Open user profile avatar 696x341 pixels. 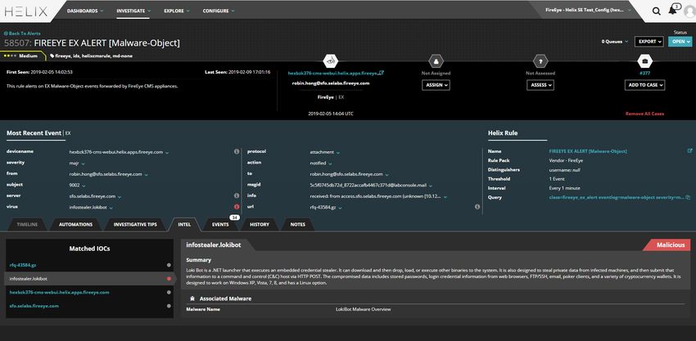[689, 11]
